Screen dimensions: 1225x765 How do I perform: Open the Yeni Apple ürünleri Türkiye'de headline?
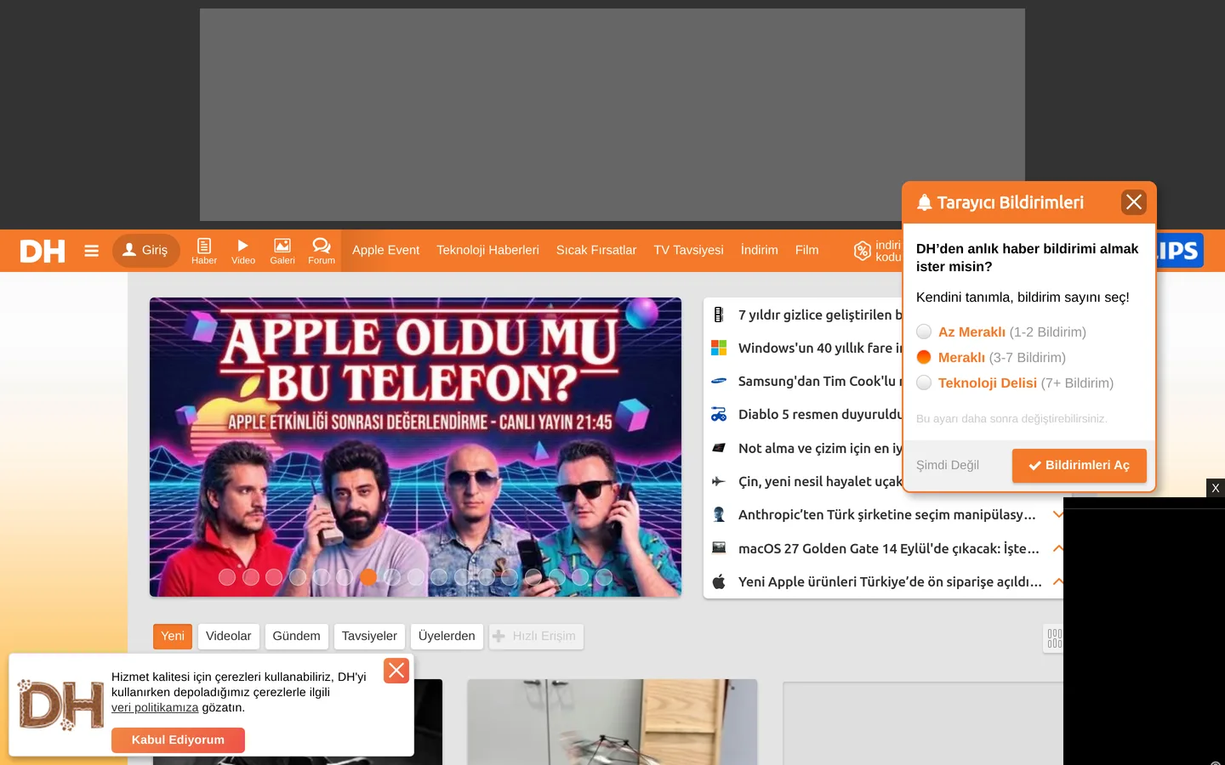pos(890,581)
